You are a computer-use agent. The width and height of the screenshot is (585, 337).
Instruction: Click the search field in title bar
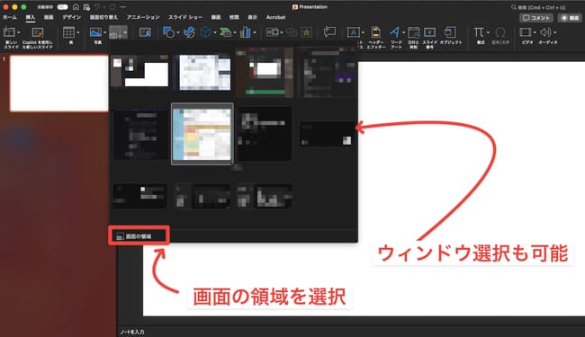(538, 7)
